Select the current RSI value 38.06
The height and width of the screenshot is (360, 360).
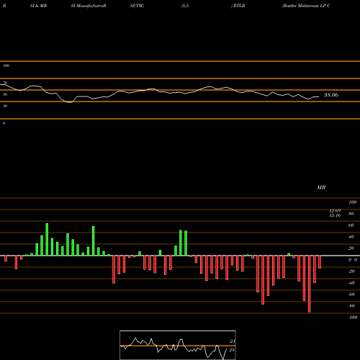pyautogui.click(x=331, y=95)
